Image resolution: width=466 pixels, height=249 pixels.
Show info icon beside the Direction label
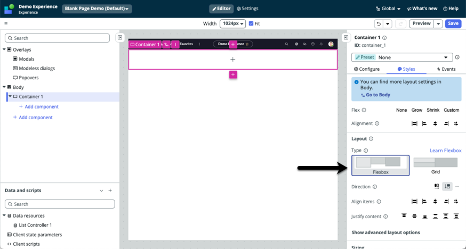coord(375,187)
